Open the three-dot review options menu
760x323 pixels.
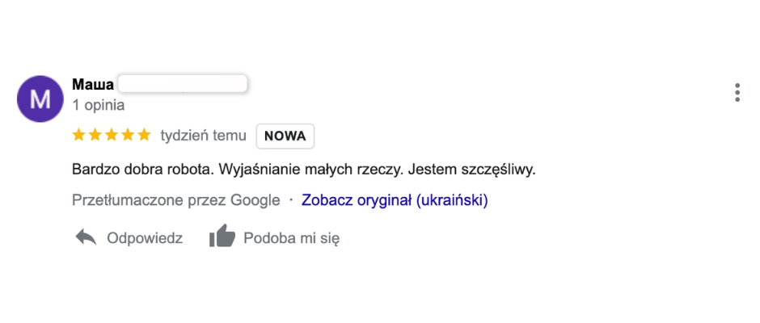click(737, 92)
